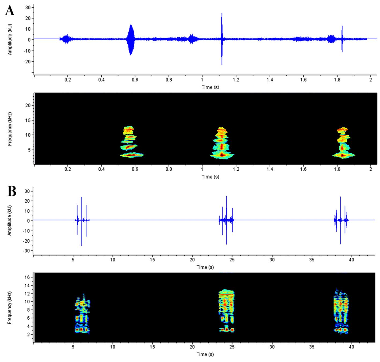Click "20" time tick under panel B waveform
This screenshot has width=380, height=362.
(x=192, y=260)
